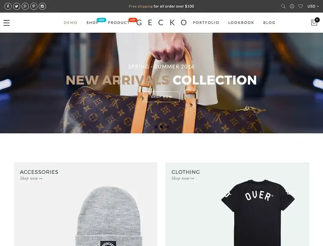Open the Clothing t-shirt thumbnail
This screenshot has width=323, height=246.
[258, 213]
